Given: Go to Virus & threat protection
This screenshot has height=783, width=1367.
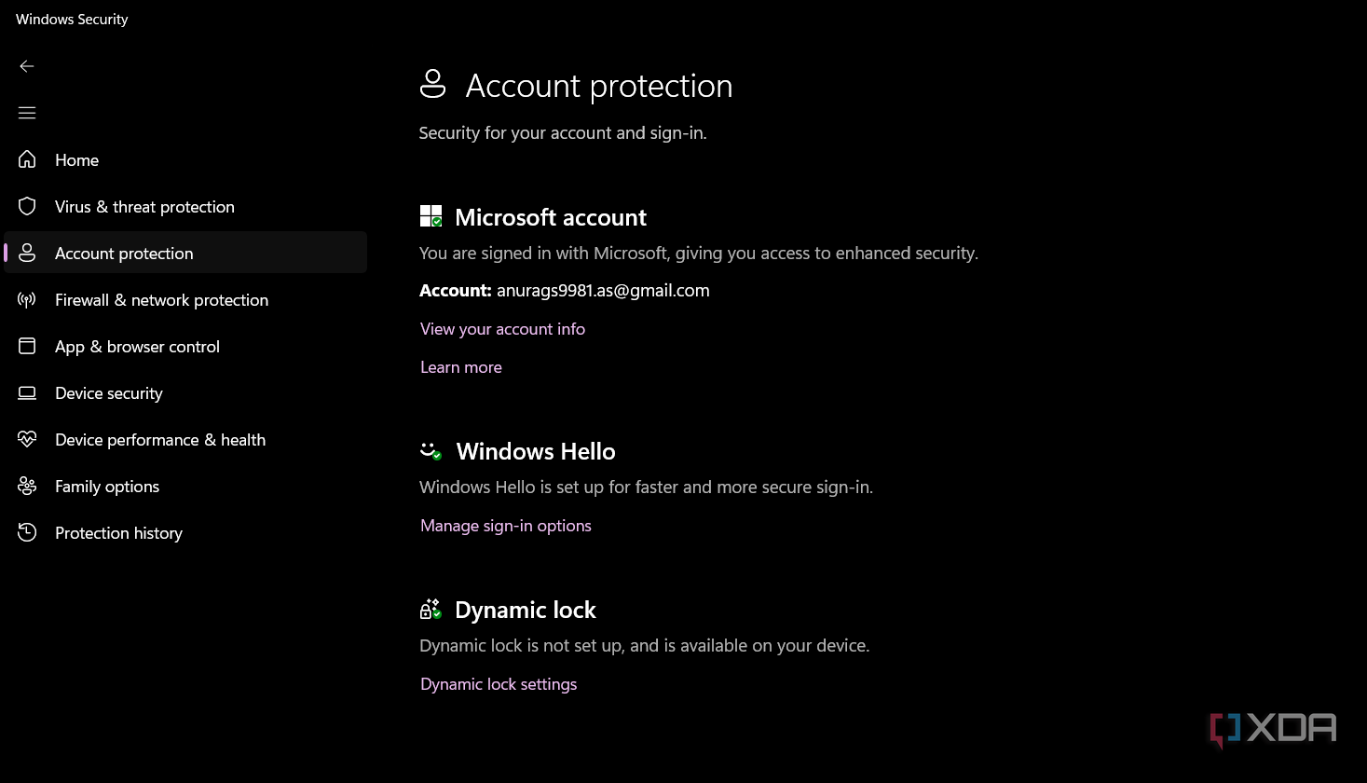Looking at the screenshot, I should pyautogui.click(x=185, y=206).
